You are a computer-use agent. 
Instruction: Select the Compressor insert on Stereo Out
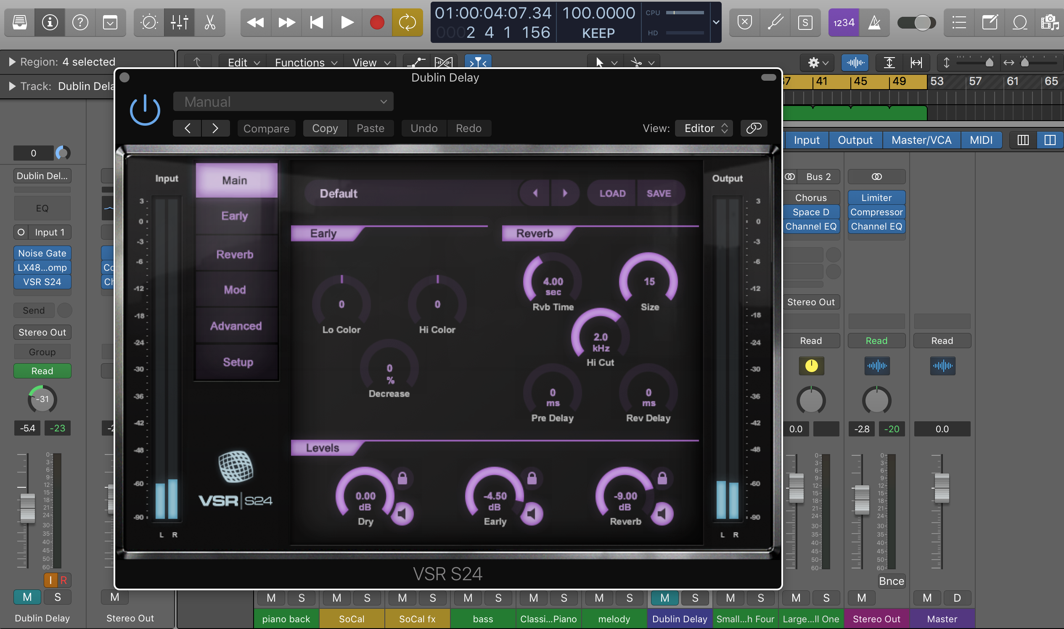point(876,212)
